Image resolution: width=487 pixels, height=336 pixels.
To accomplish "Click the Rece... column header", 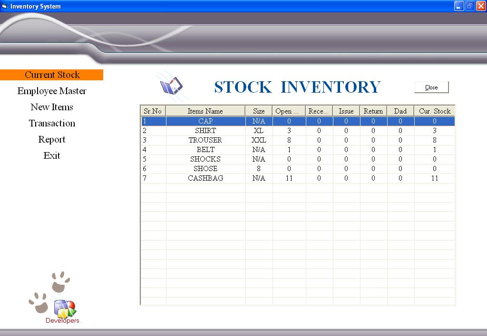I will click(x=319, y=111).
